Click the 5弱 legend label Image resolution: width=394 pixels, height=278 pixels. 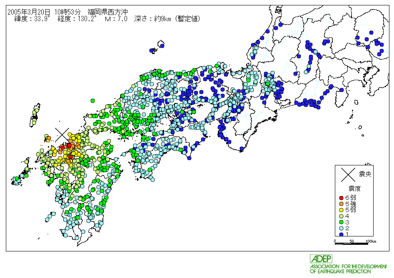click(x=351, y=210)
